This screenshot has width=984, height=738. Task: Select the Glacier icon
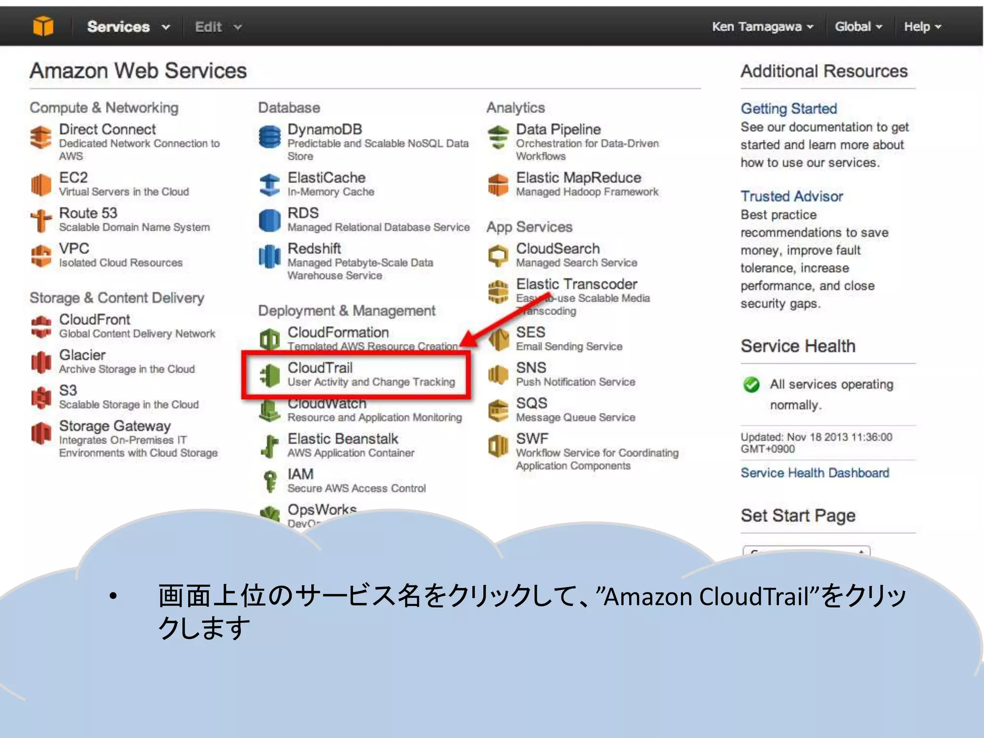(x=41, y=362)
